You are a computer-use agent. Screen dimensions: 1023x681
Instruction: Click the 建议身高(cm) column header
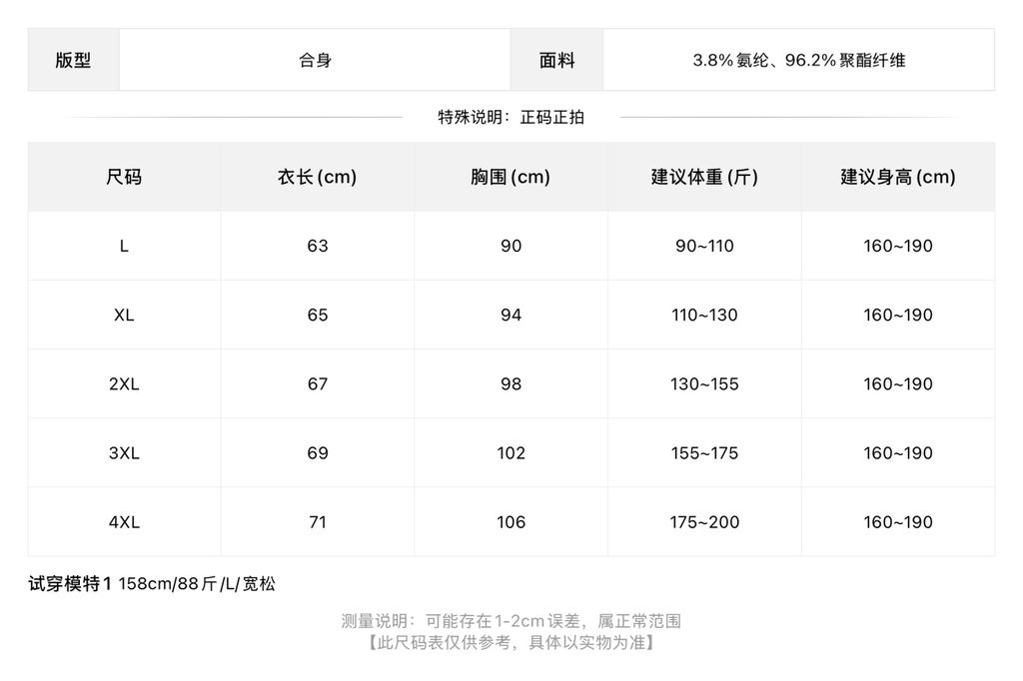[898, 177]
